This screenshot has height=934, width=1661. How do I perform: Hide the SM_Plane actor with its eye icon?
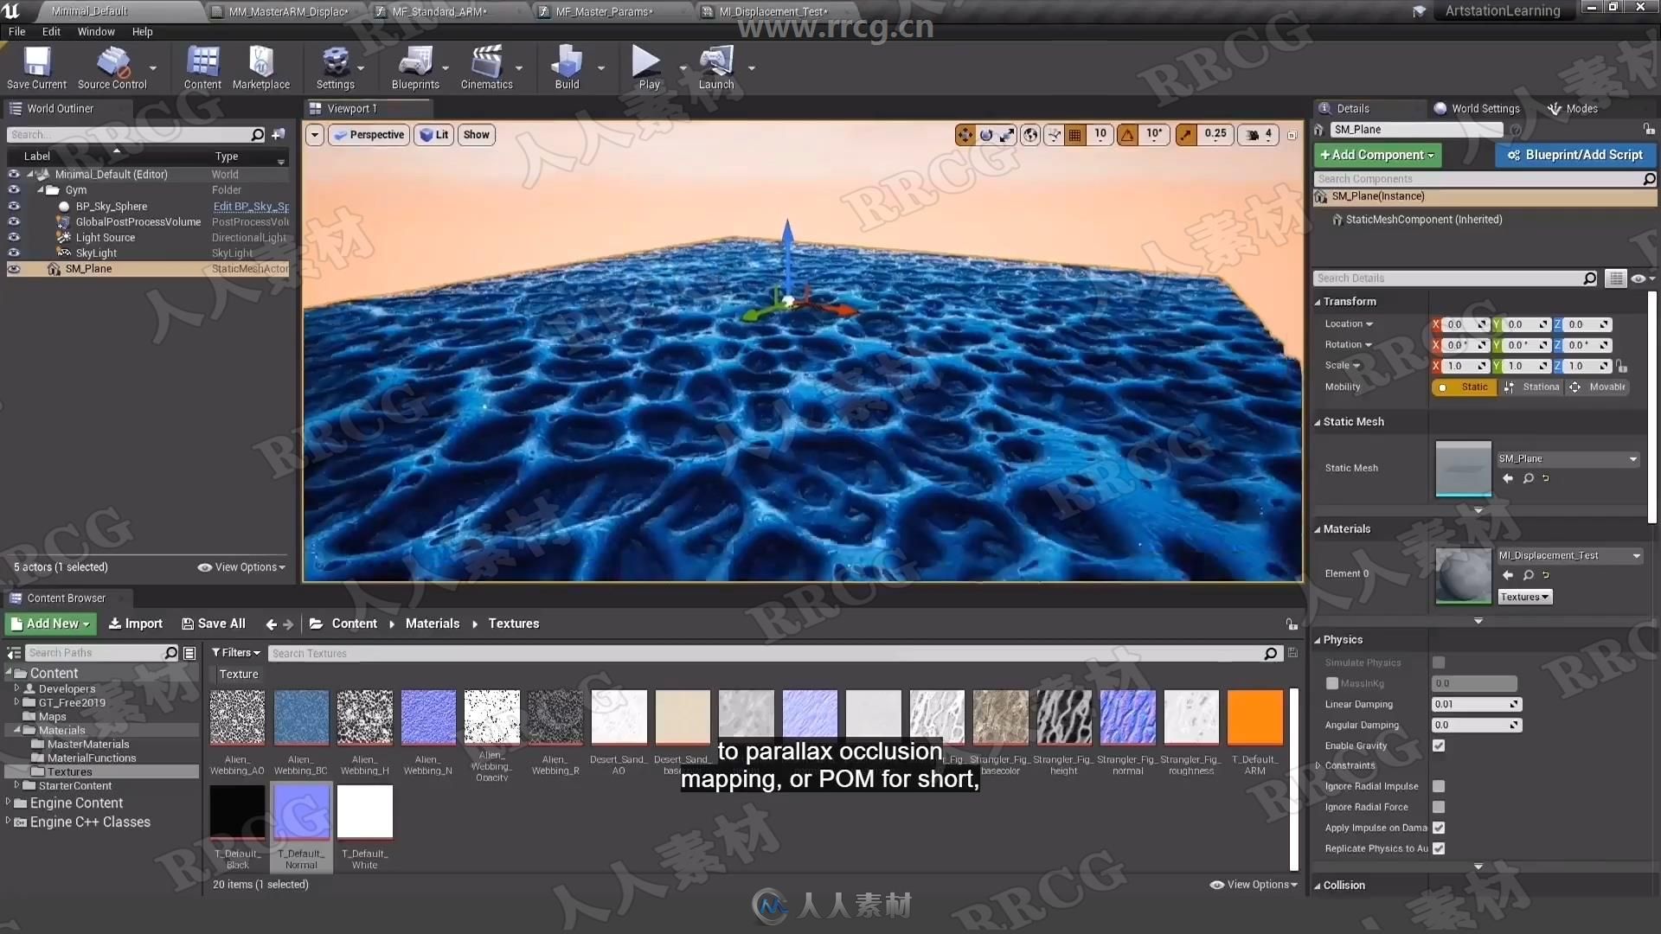click(x=14, y=269)
